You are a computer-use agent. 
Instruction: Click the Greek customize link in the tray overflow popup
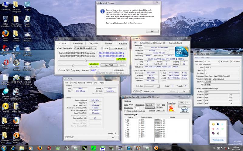pos(218,140)
